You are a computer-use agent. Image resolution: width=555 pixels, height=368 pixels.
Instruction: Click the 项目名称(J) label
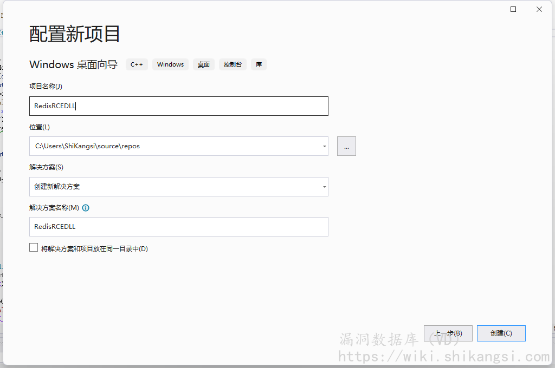point(46,87)
